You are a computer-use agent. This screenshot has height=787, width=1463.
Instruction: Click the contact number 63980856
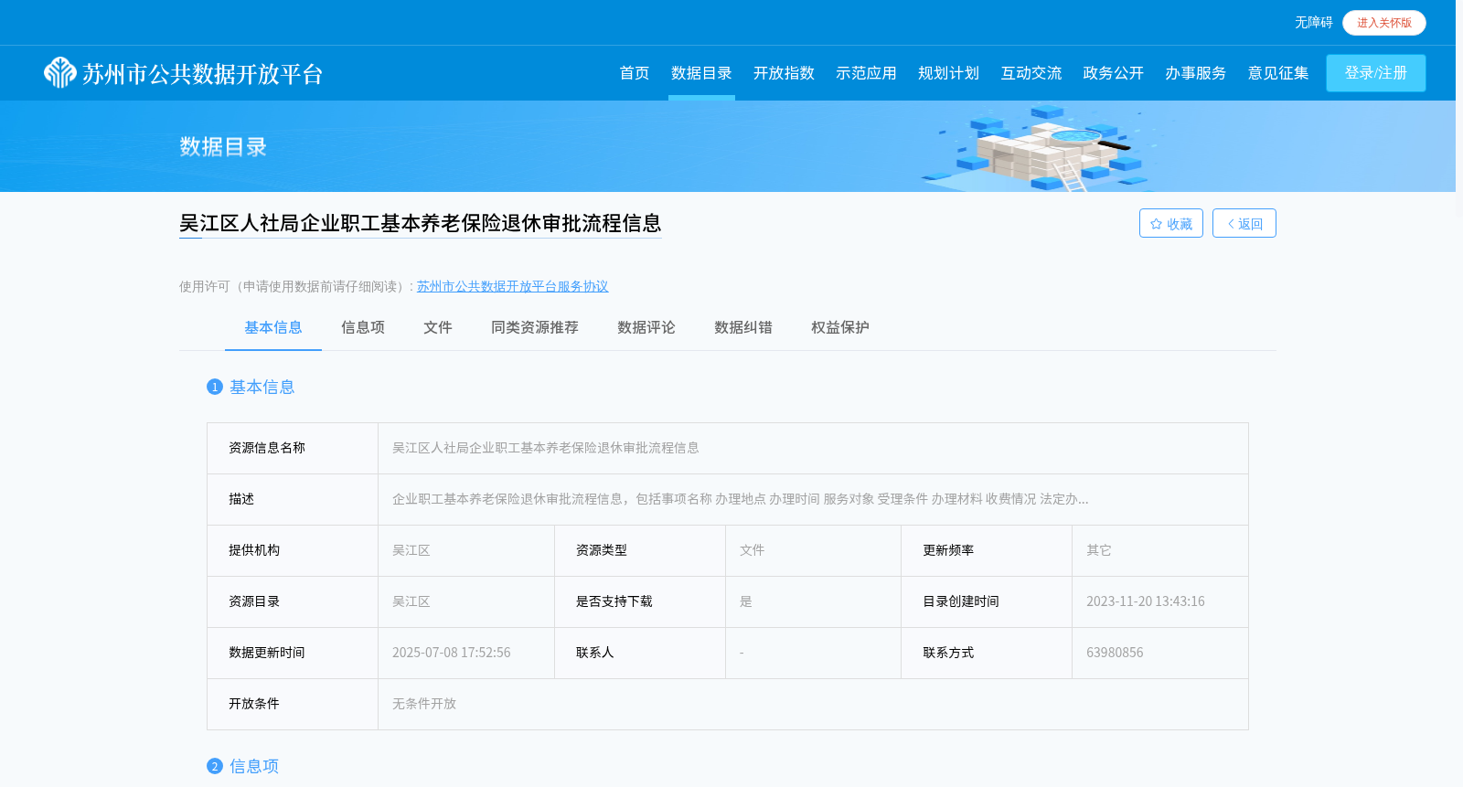[1115, 653]
